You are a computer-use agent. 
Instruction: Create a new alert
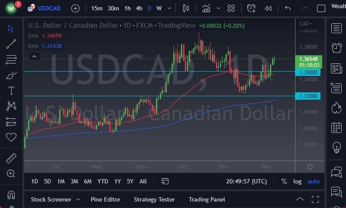click(x=251, y=8)
